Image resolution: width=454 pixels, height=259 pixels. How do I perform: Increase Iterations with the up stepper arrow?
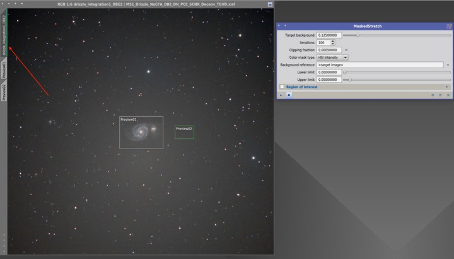tap(333, 41)
